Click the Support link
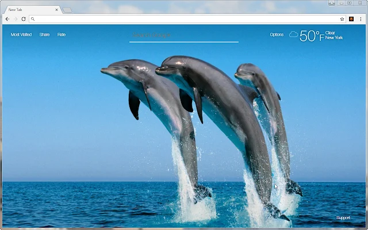 [x=343, y=218]
